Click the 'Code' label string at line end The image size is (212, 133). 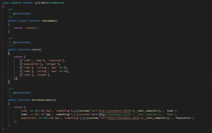(x=170, y=111)
